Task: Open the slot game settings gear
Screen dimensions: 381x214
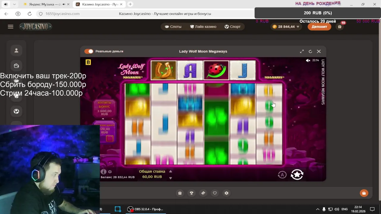Action: pyautogui.click(x=110, y=172)
